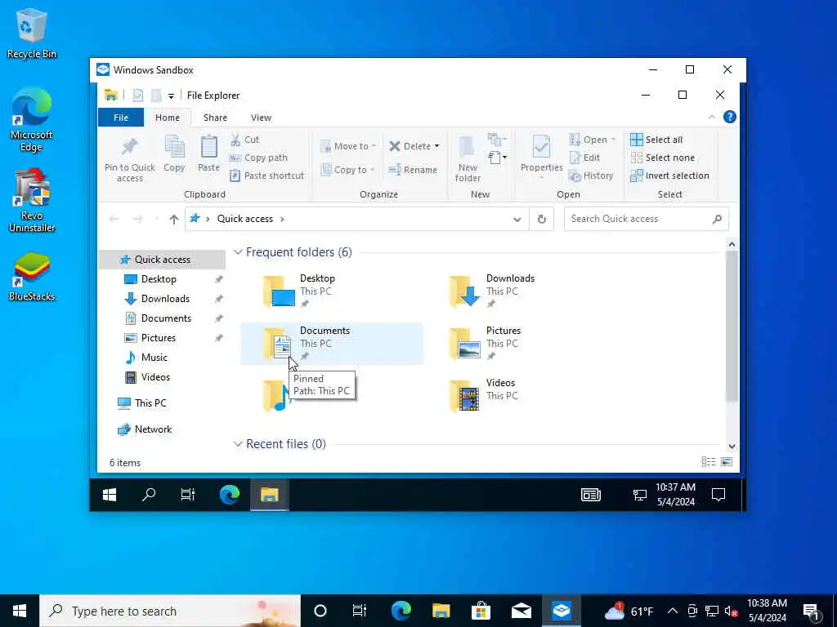Select Documents in navigation pane

(166, 318)
